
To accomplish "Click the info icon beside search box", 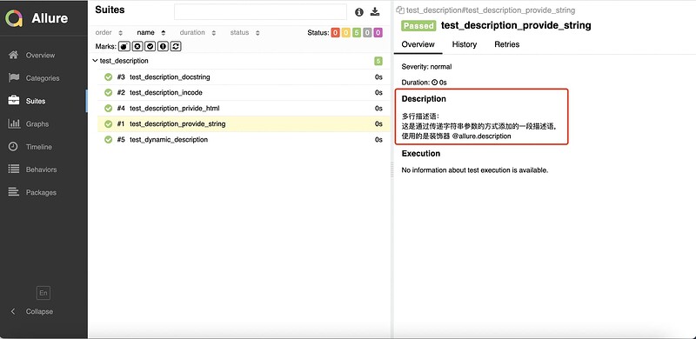I will point(359,12).
